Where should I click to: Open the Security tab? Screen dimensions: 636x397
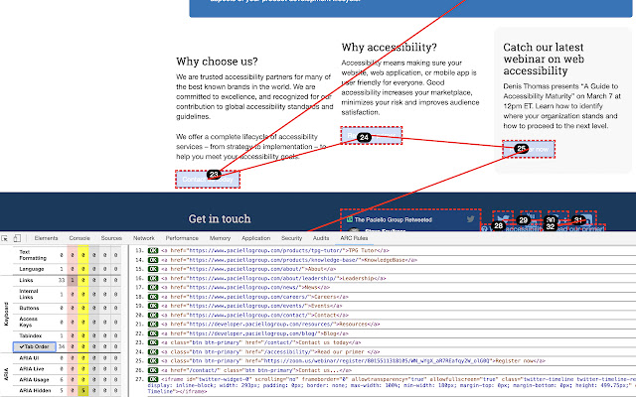pos(291,238)
